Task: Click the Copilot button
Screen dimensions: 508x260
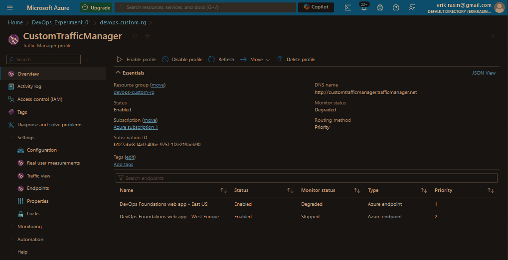Action: 316,7
